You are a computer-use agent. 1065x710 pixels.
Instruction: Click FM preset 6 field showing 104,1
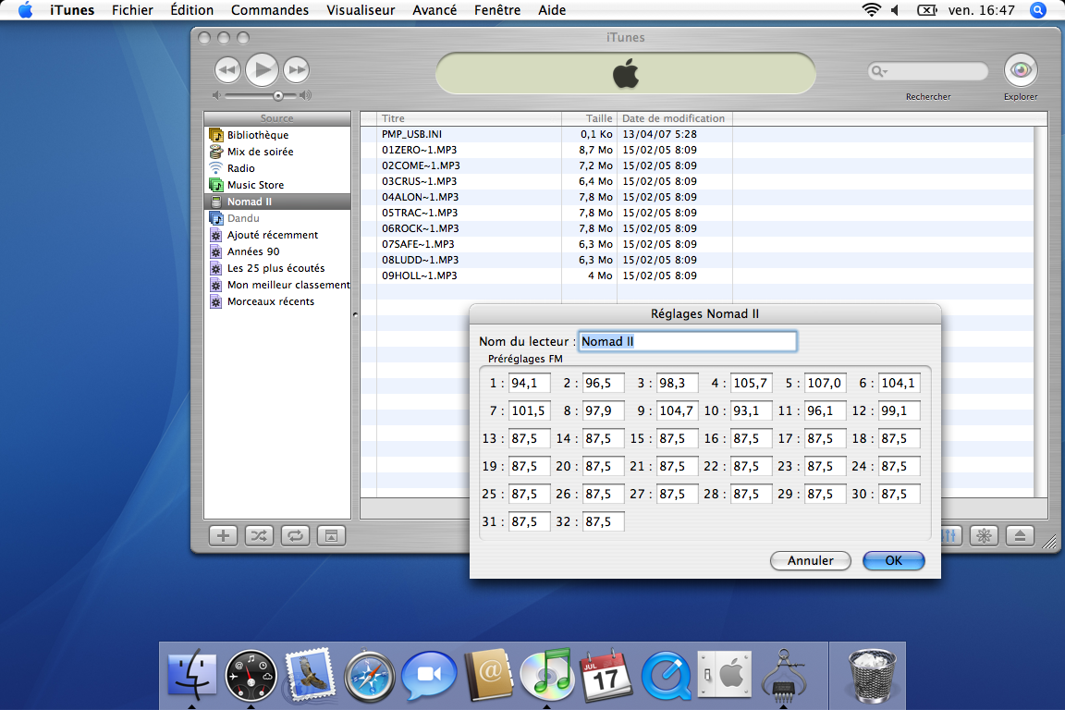click(x=900, y=383)
